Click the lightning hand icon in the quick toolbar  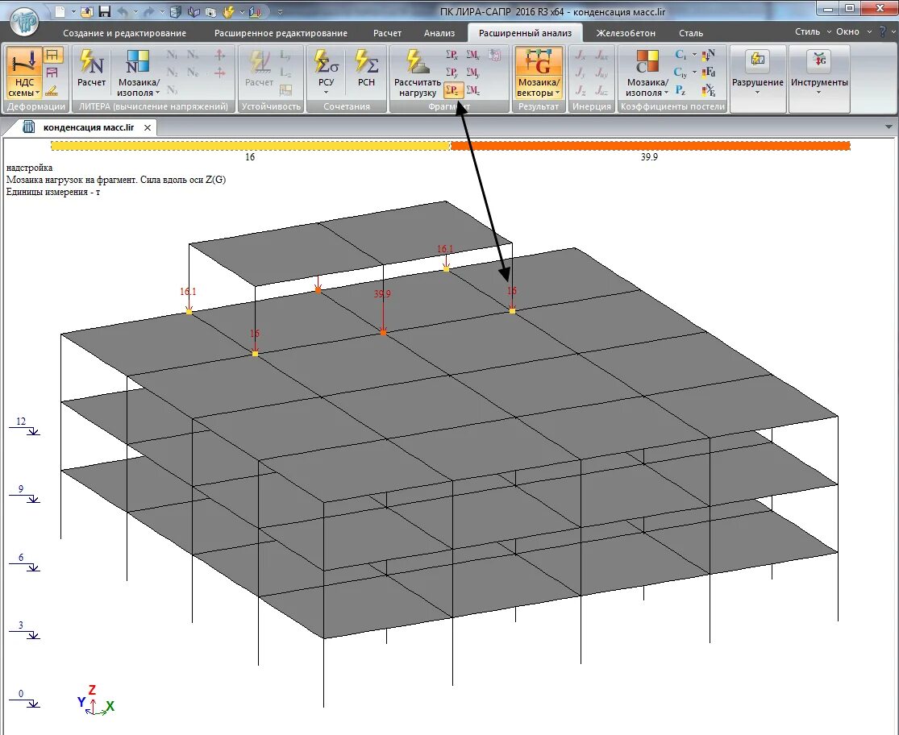[x=229, y=11]
